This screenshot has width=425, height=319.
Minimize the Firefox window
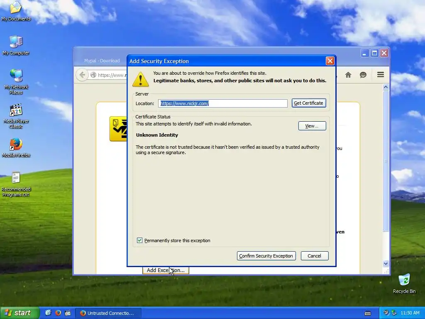click(x=365, y=53)
